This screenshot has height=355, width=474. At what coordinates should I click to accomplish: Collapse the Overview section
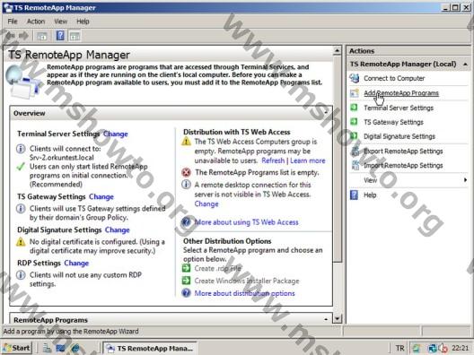326,113
